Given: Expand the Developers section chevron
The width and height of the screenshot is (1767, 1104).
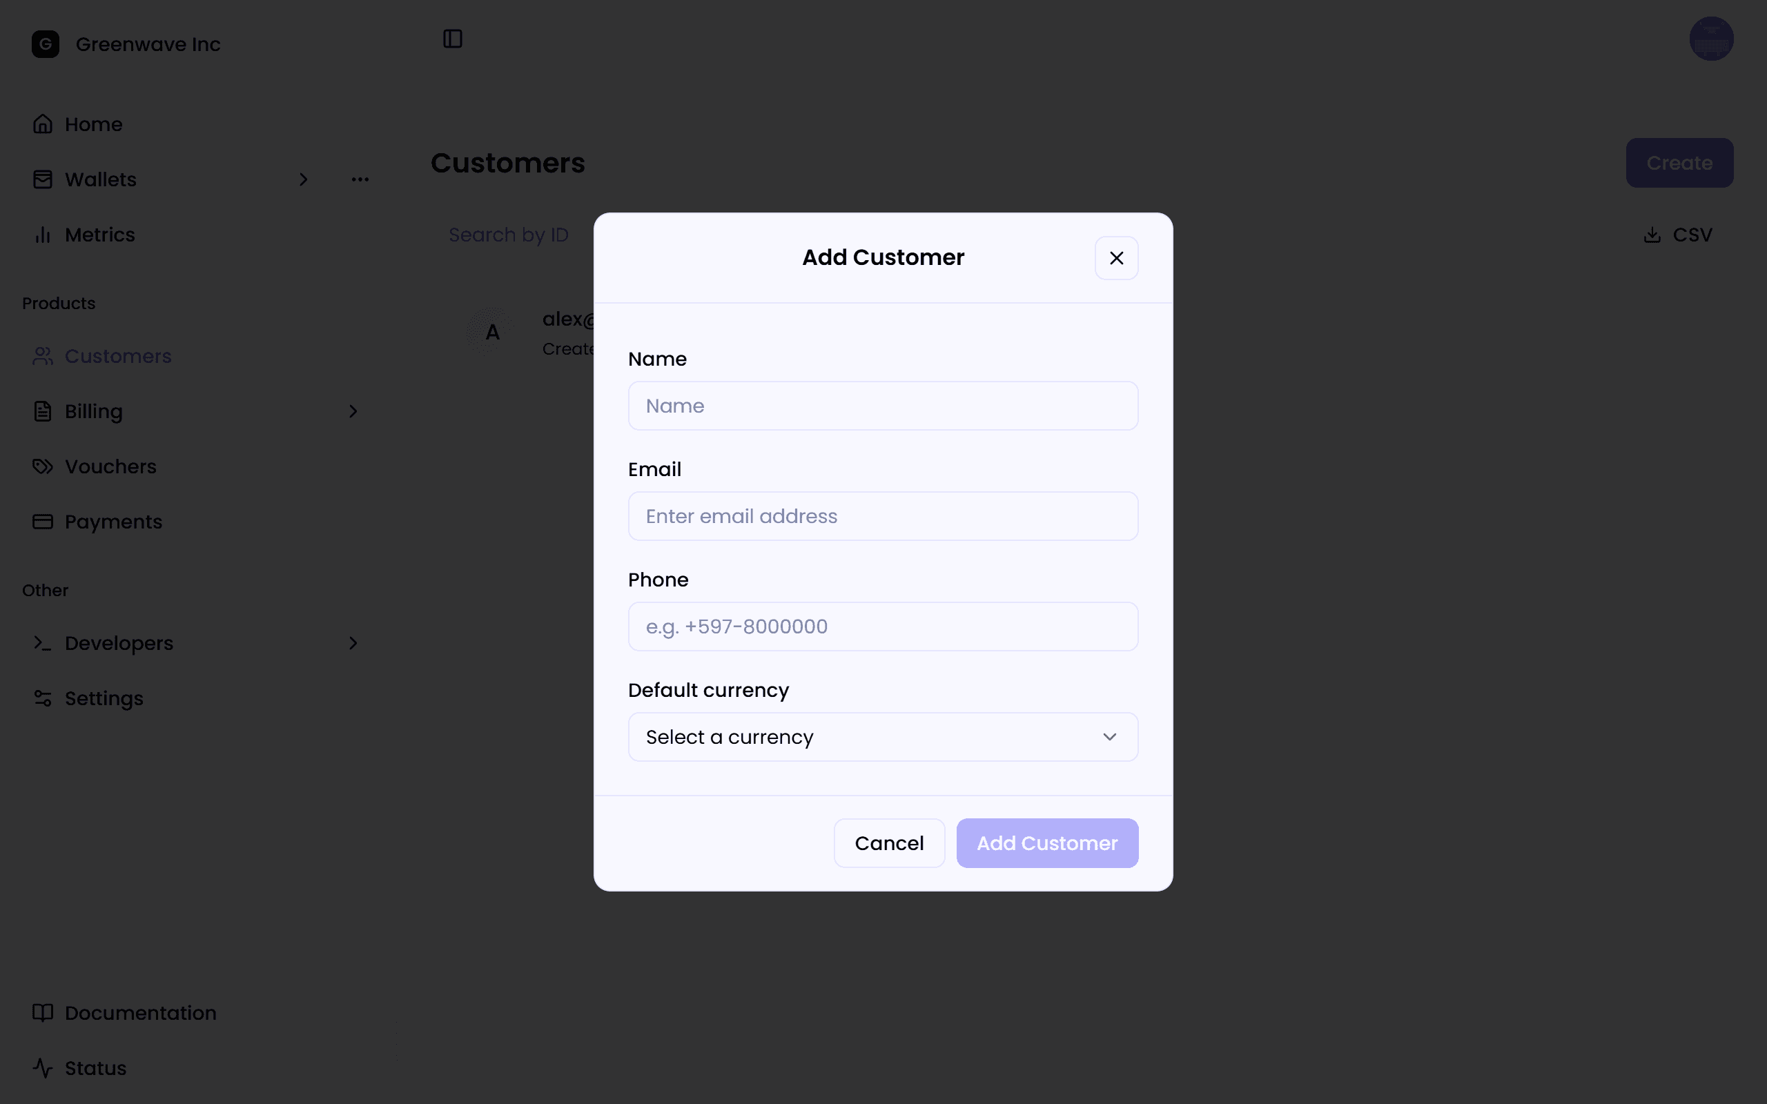Looking at the screenshot, I should tap(353, 643).
